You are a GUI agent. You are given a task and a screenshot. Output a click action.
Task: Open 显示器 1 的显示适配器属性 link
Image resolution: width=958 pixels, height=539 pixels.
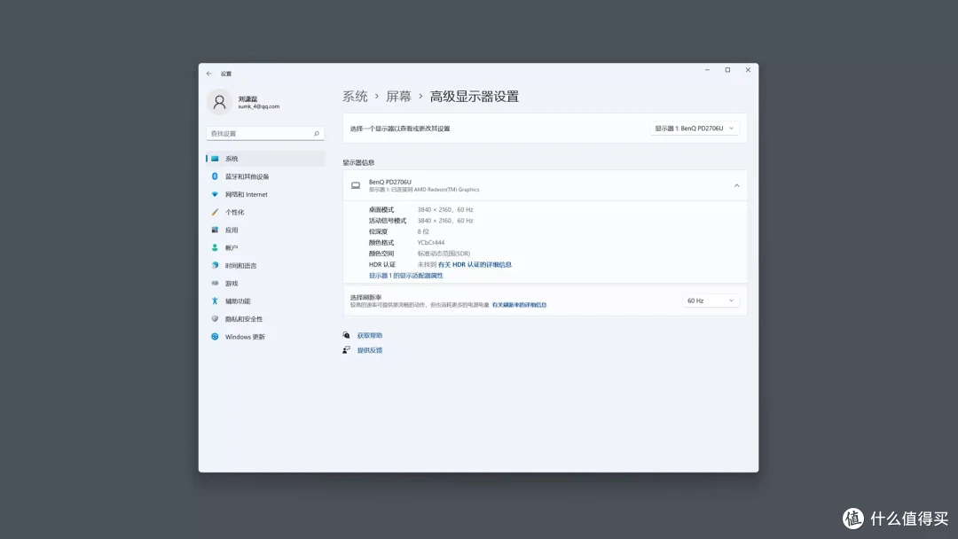[405, 276]
